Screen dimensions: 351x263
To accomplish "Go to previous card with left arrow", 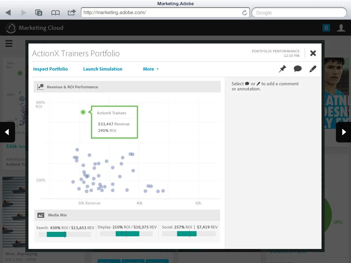I will coord(7,132).
